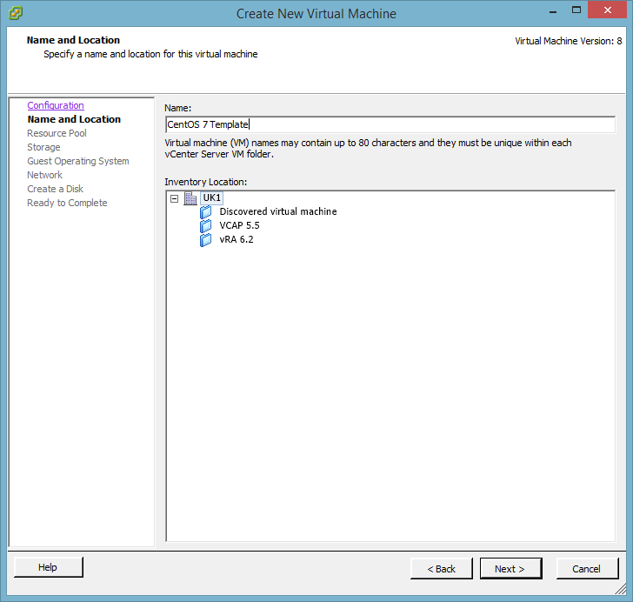633x602 pixels.
Task: Collapse the UK1 tree node
Action: (175, 197)
